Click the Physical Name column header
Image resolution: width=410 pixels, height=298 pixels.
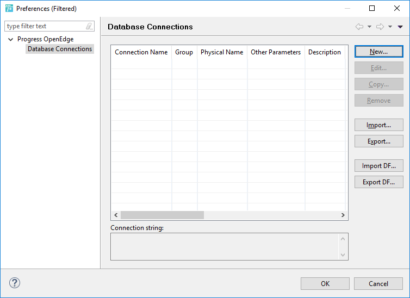pyautogui.click(x=222, y=52)
